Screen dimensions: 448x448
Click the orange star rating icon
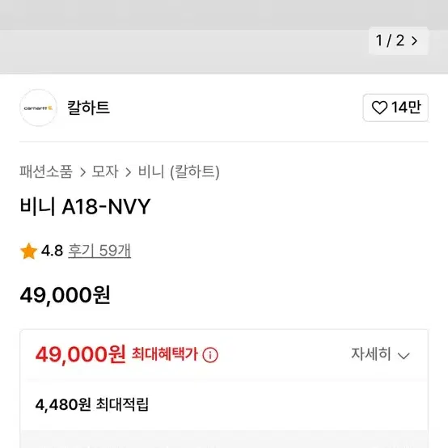(x=28, y=251)
